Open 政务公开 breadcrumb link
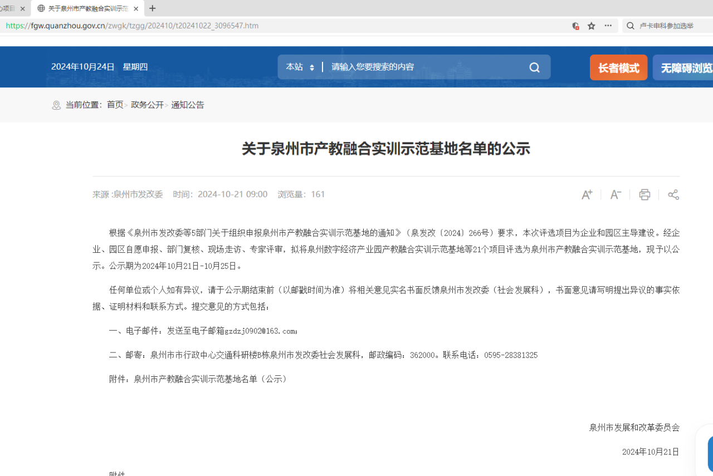 (x=147, y=105)
